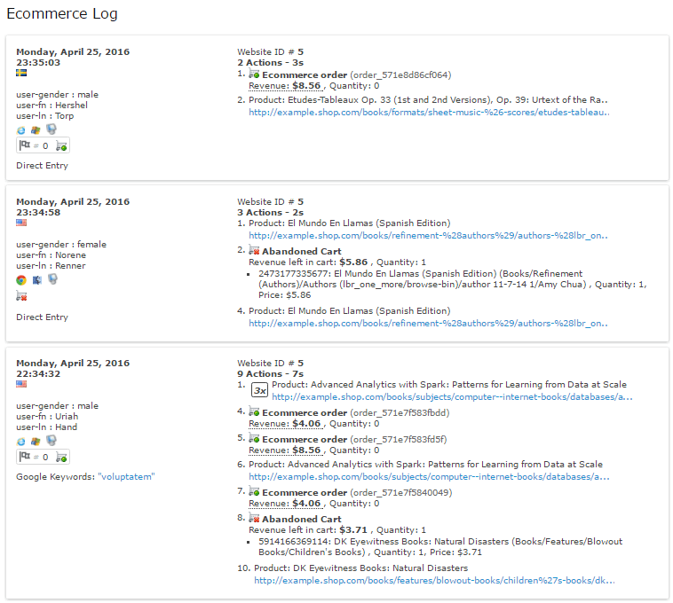The width and height of the screenshot is (673, 603).
Task: Click the green cart icon in Hershel's goal box
Action: tap(61, 145)
